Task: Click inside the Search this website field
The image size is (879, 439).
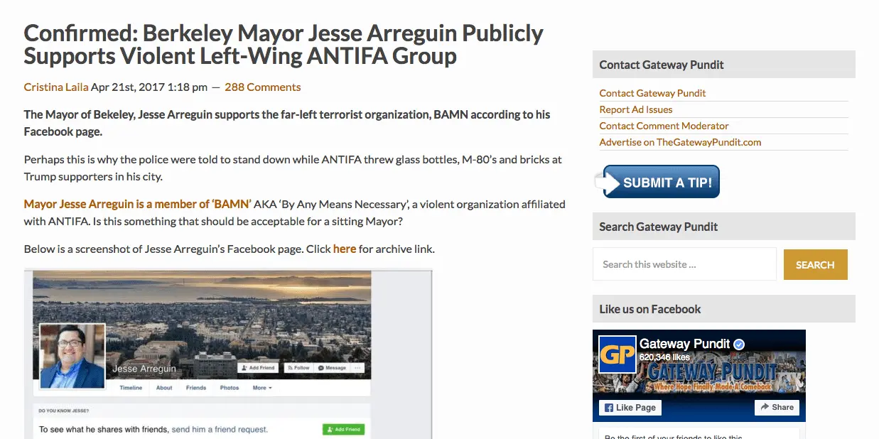Action: [684, 264]
